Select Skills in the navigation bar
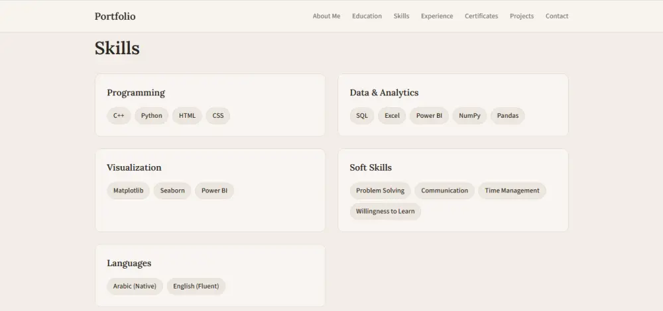The width and height of the screenshot is (663, 311). pyautogui.click(x=401, y=16)
